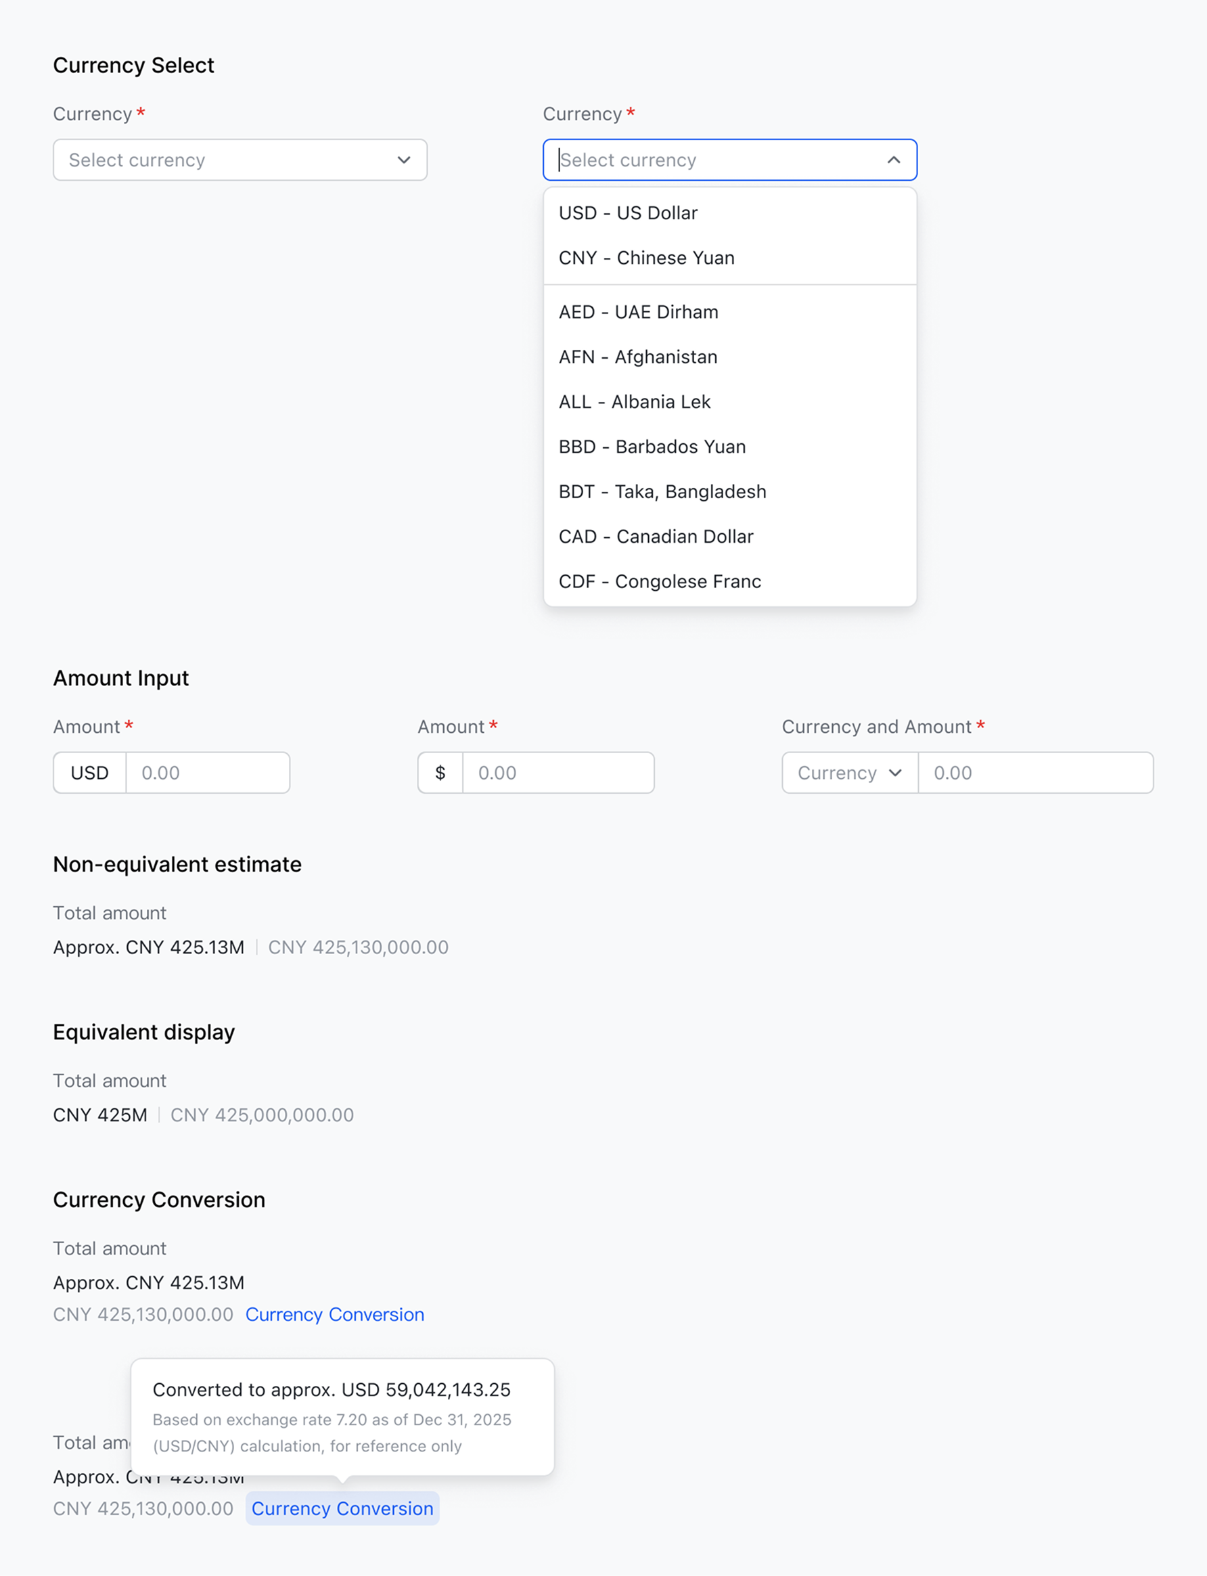Select CNY - Chinese Yuan from the list

point(647,257)
